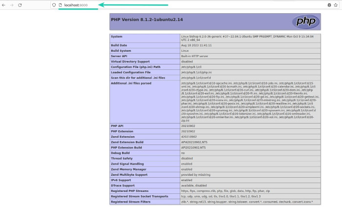
Task: Select Registered Stream Filters label
Action: (130, 202)
